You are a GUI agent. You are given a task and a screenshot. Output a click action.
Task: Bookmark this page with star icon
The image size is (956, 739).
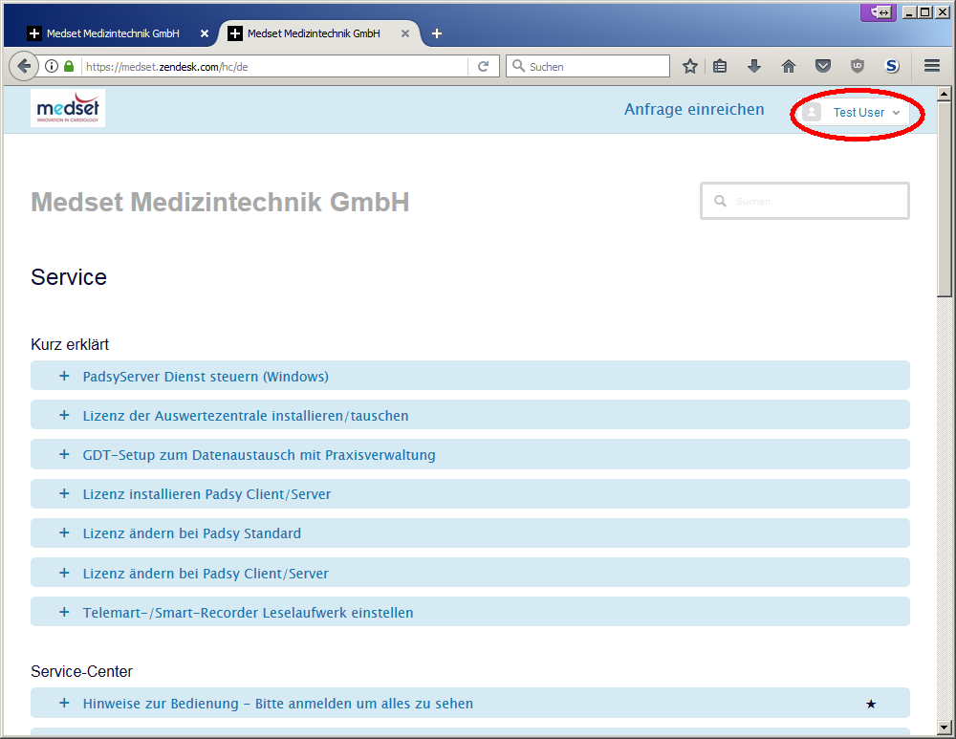pos(690,66)
